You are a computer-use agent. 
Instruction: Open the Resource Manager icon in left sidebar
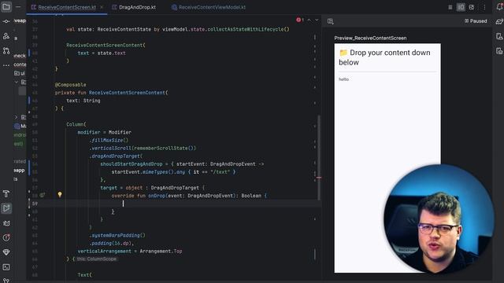point(6,36)
